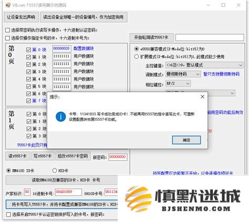This screenshot has width=249, height=222.
Task: Click the 新密码 field showing 00000000
Action: tap(118, 157)
